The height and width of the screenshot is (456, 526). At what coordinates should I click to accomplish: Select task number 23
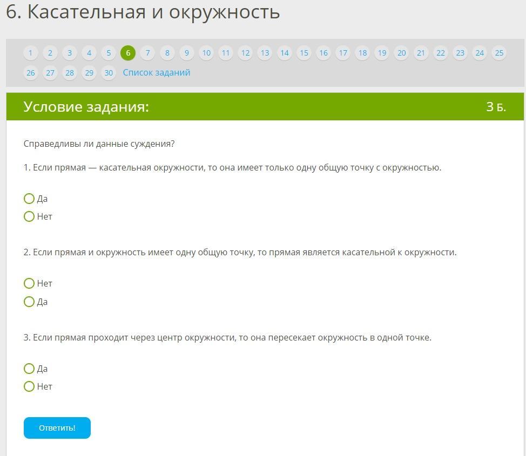point(460,53)
